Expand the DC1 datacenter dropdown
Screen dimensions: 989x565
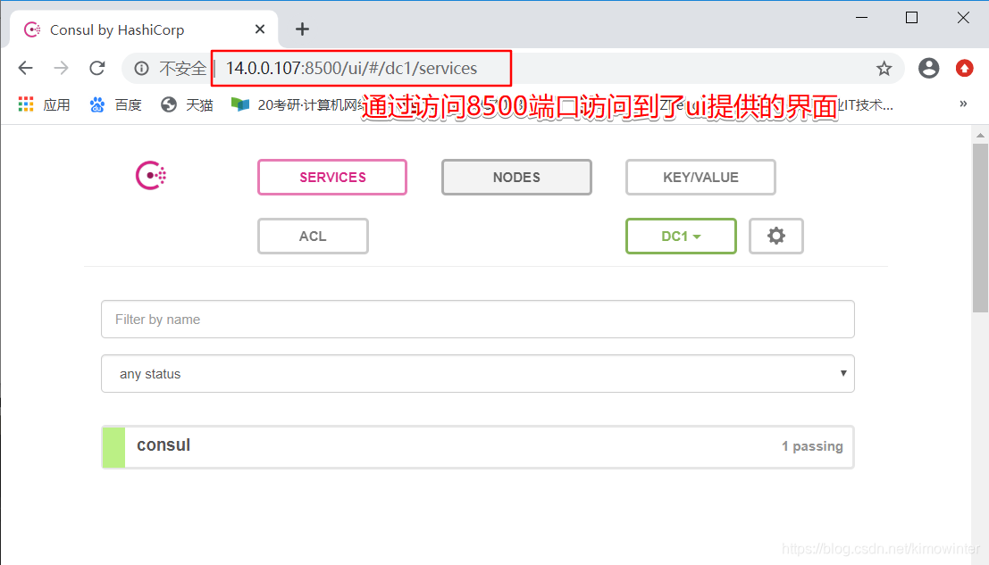pyautogui.click(x=681, y=237)
